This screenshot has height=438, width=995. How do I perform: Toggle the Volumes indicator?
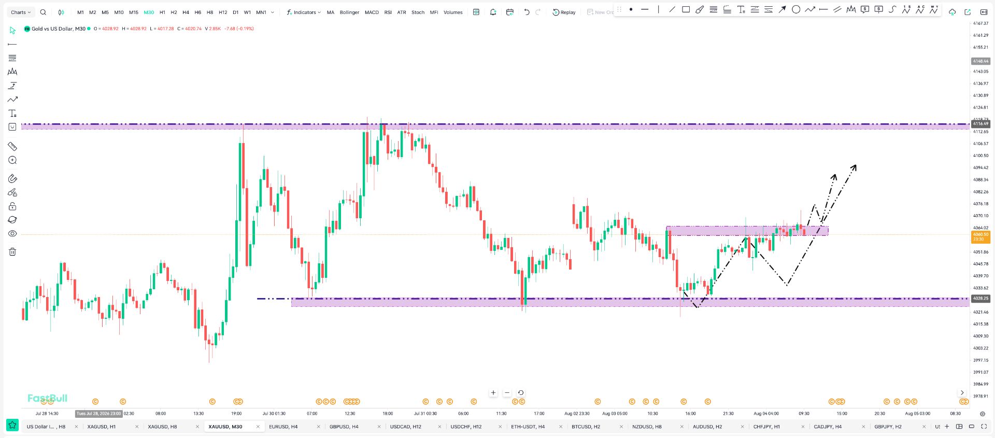453,12
